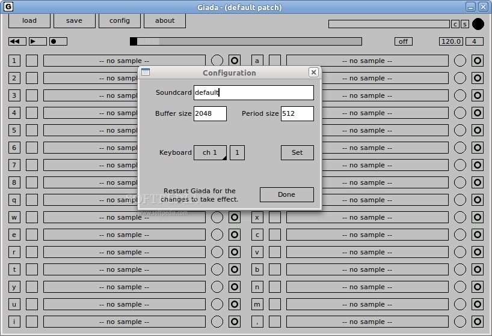Click the key button labeled '7'
Image resolution: width=492 pixels, height=336 pixels.
(14, 165)
